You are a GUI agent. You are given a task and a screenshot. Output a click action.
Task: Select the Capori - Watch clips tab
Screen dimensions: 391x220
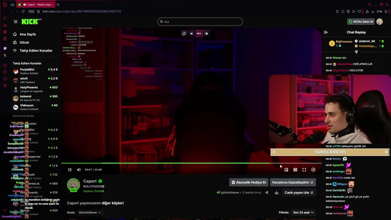(x=36, y=5)
